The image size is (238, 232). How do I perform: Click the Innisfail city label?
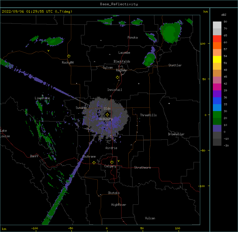pyautogui.click(x=115, y=90)
